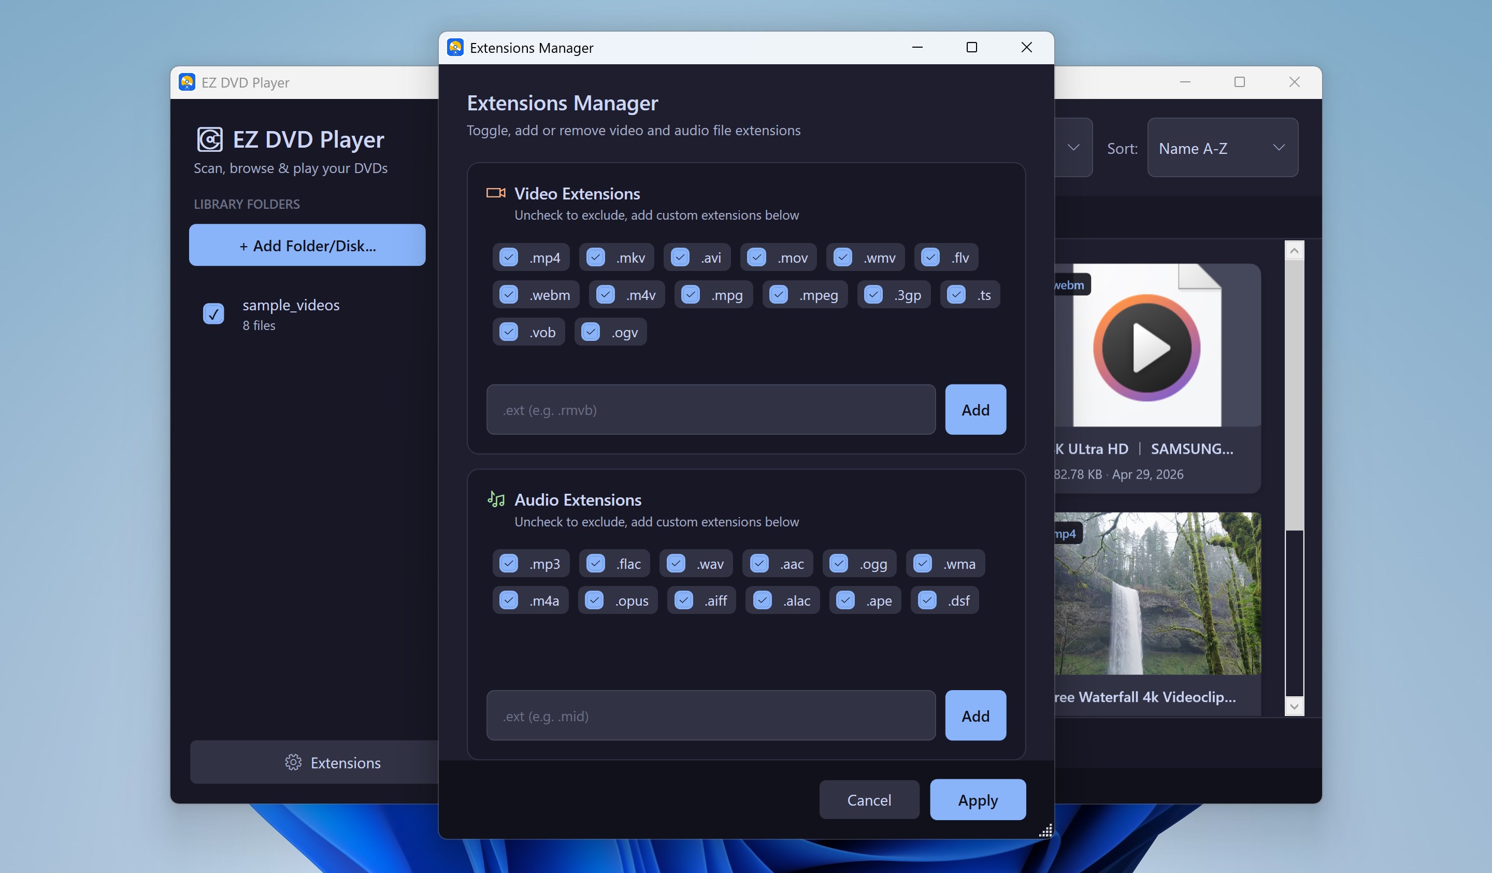Uncheck the .m4v extension

pos(605,294)
